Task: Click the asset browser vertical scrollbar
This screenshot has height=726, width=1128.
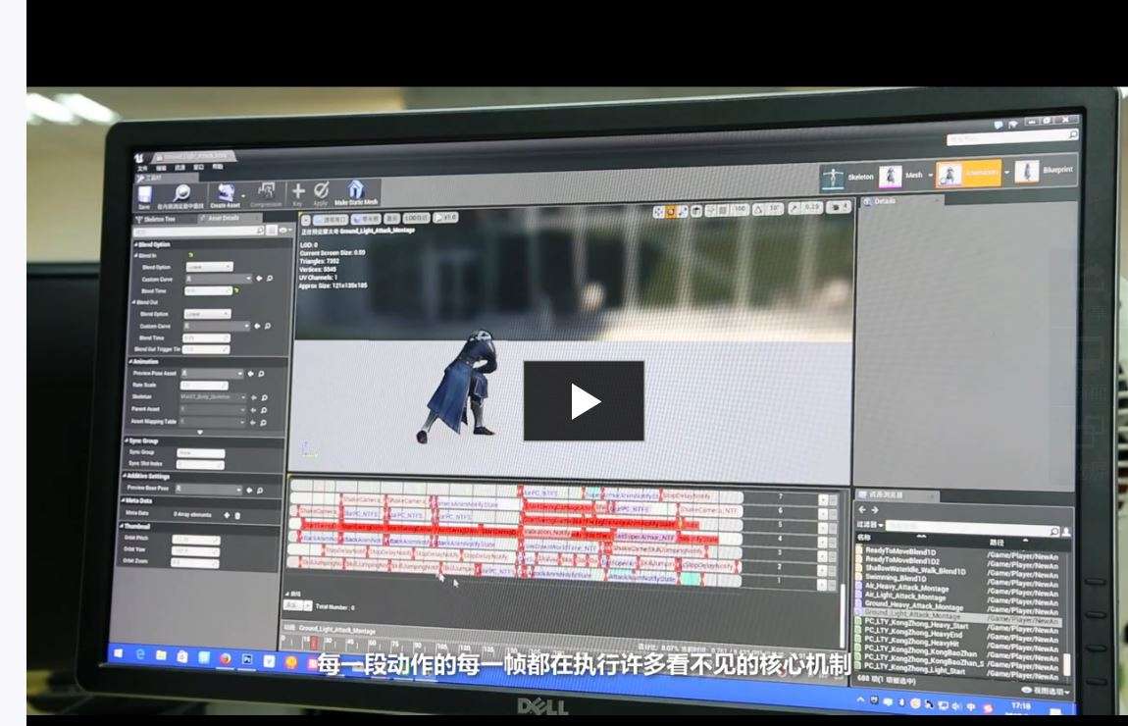Action: (x=1067, y=663)
